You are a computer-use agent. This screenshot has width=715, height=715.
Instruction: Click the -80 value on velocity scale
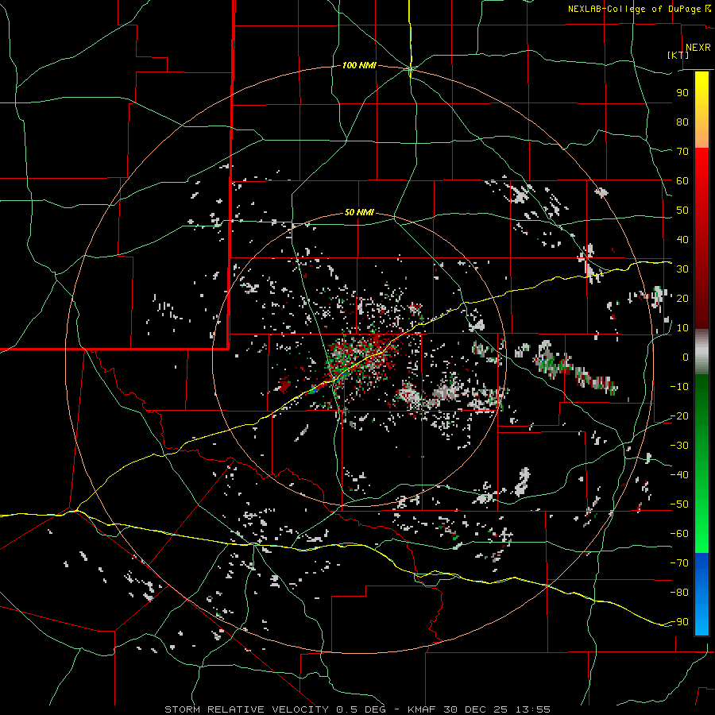coord(679,593)
